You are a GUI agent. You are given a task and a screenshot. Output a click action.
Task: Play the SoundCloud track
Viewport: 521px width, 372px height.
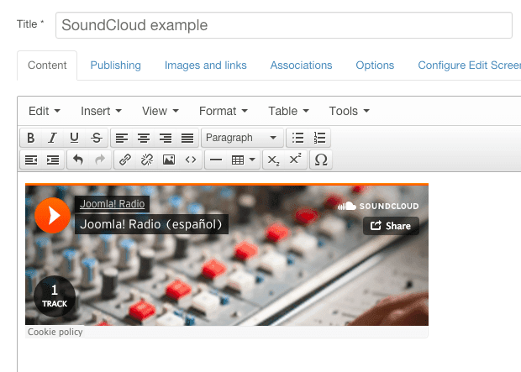click(x=52, y=216)
